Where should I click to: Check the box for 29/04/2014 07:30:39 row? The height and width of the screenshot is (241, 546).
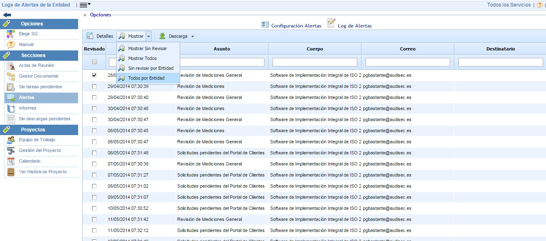(x=94, y=86)
